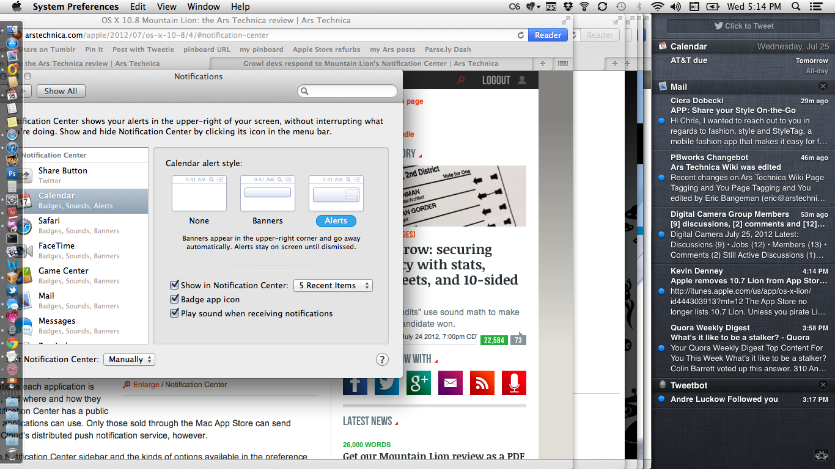The image size is (835, 469).
Task: Click the Click to Tweet button
Action: tap(744, 26)
